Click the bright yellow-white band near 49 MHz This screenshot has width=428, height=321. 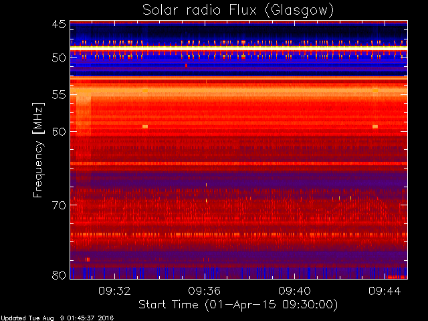pos(239,47)
